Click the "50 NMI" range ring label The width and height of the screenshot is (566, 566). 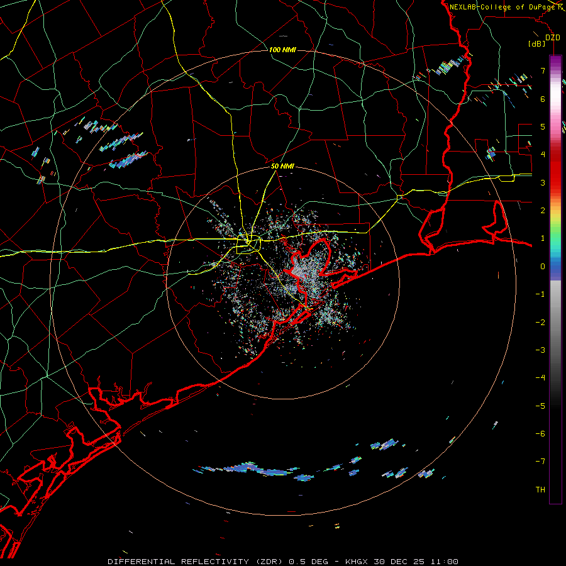282,167
